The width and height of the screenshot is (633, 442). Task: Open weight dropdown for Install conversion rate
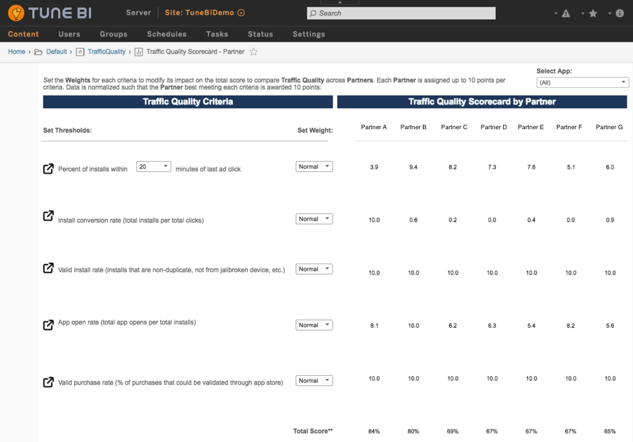[x=314, y=219]
